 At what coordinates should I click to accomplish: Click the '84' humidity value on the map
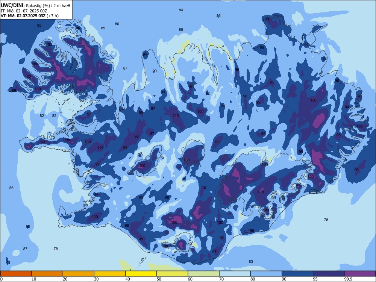point(181,10)
